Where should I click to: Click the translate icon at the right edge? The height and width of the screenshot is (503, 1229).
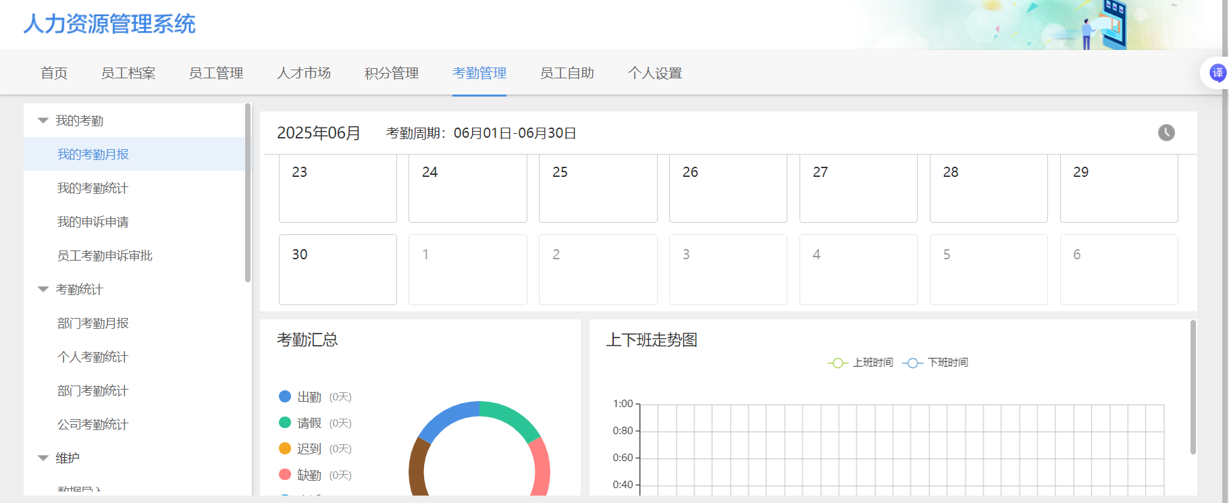tap(1217, 73)
